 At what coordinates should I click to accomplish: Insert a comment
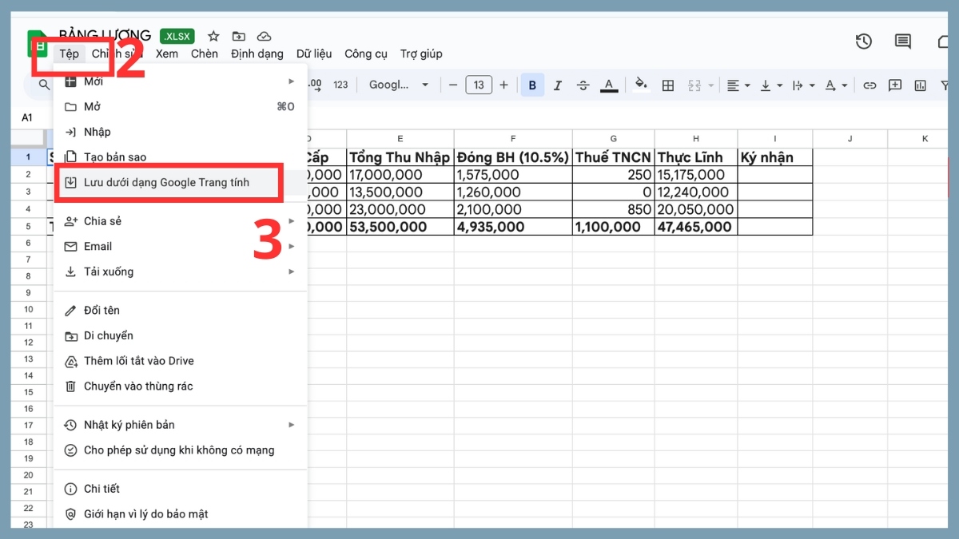896,85
